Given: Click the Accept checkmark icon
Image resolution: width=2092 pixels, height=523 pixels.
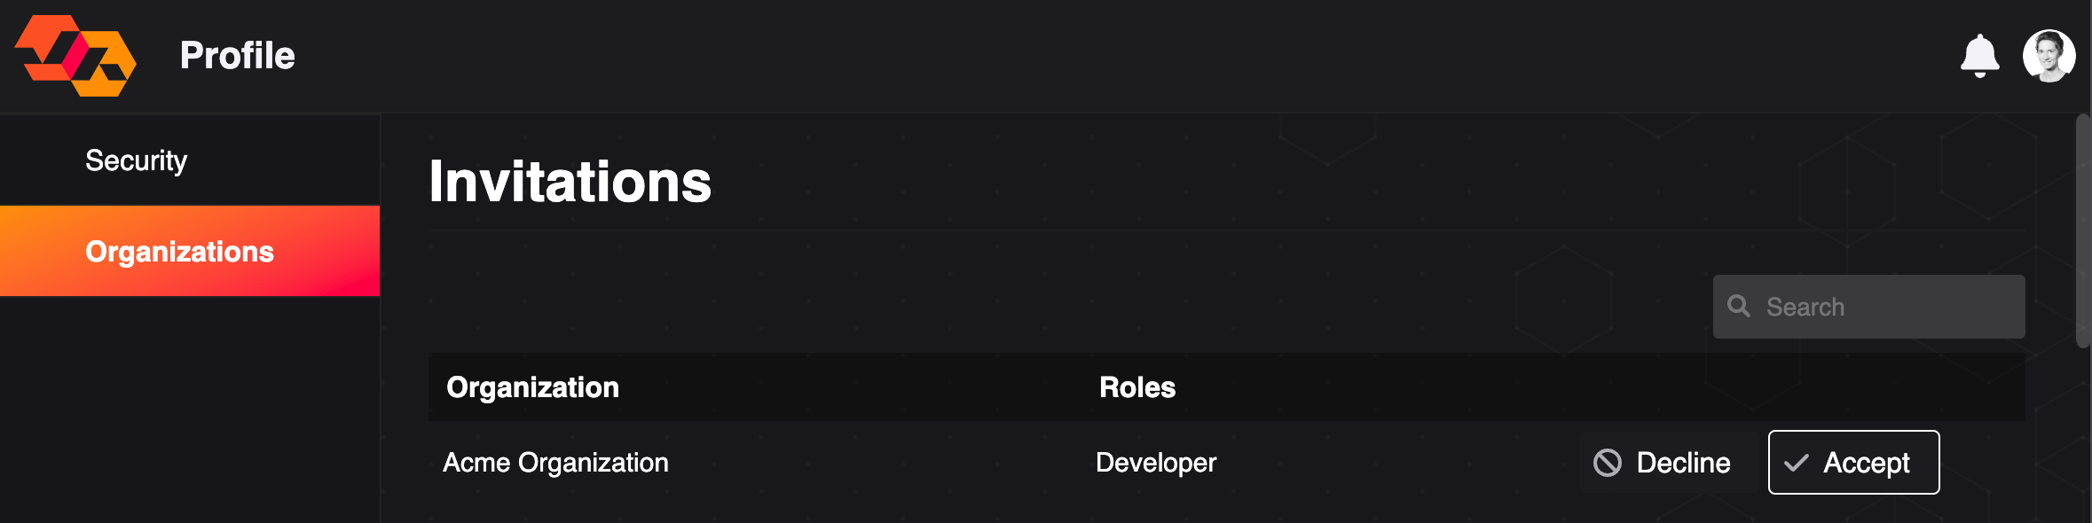Looking at the screenshot, I should click(x=1796, y=463).
